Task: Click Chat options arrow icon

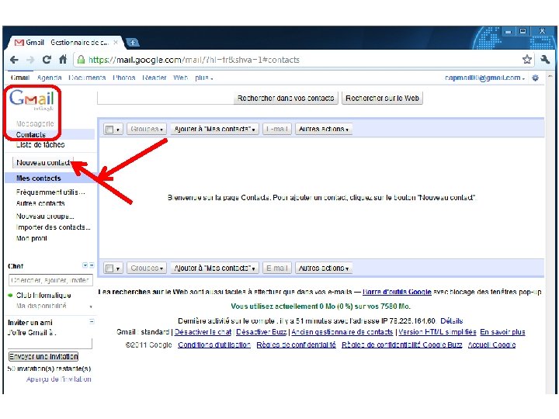Action: pyautogui.click(x=85, y=265)
